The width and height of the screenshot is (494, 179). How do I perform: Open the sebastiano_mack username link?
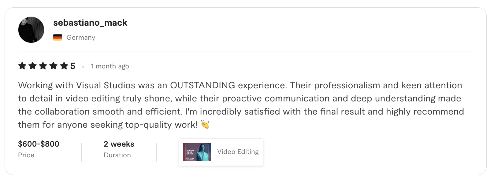(x=90, y=23)
